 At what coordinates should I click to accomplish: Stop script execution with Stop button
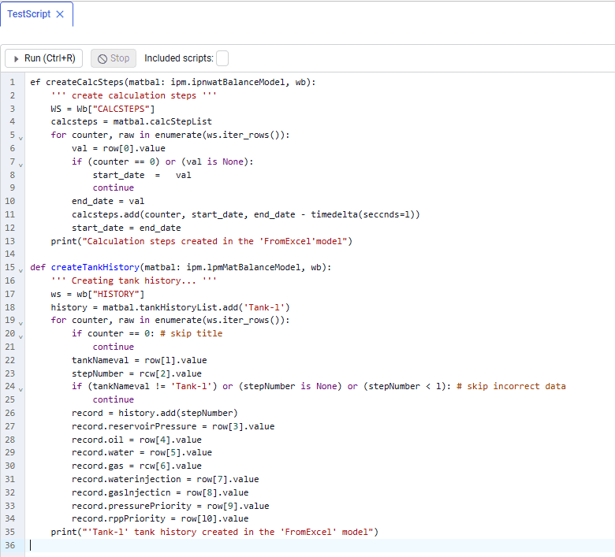(114, 58)
